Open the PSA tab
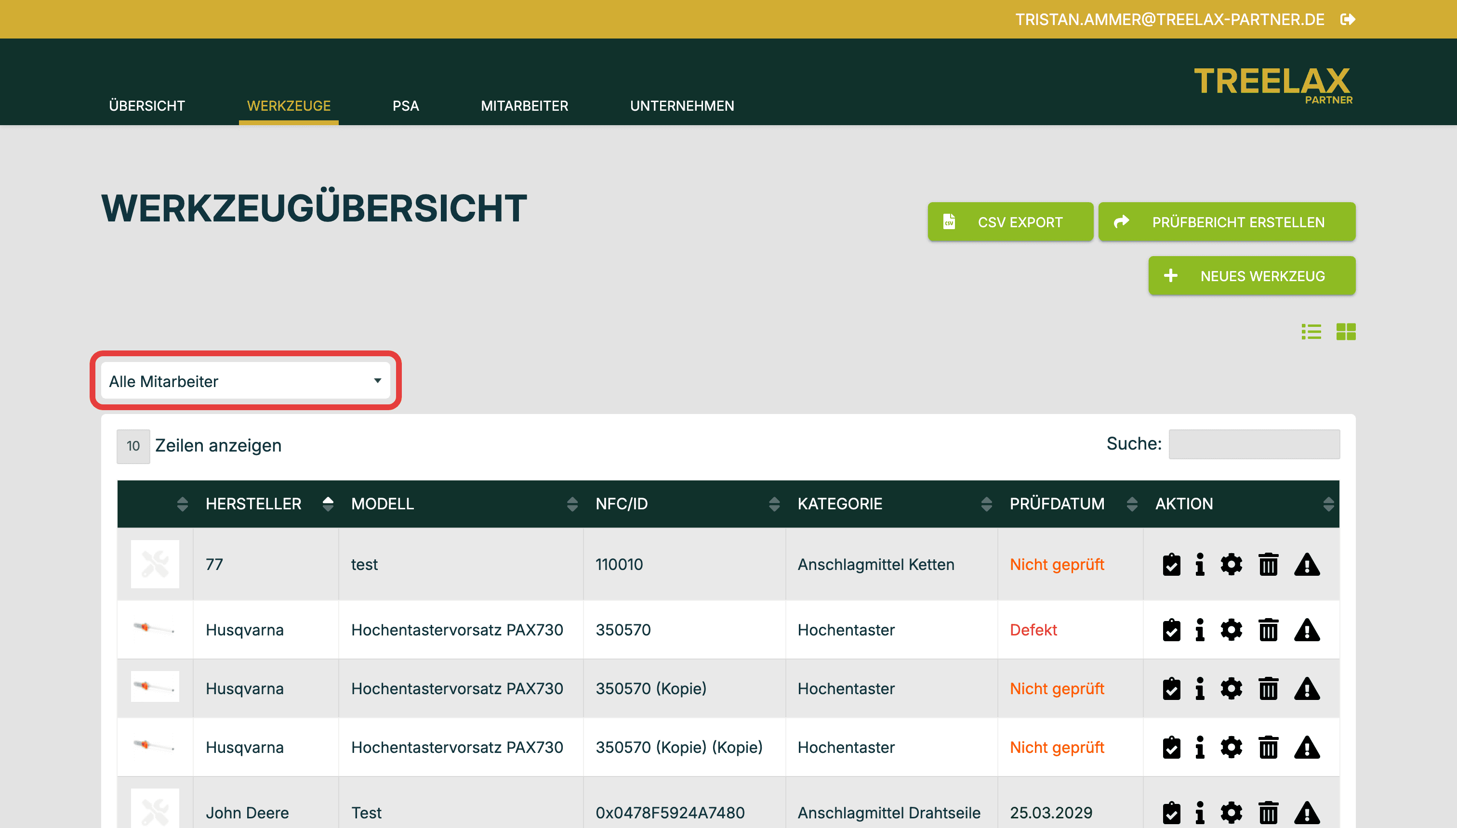This screenshot has width=1457, height=828. [406, 106]
